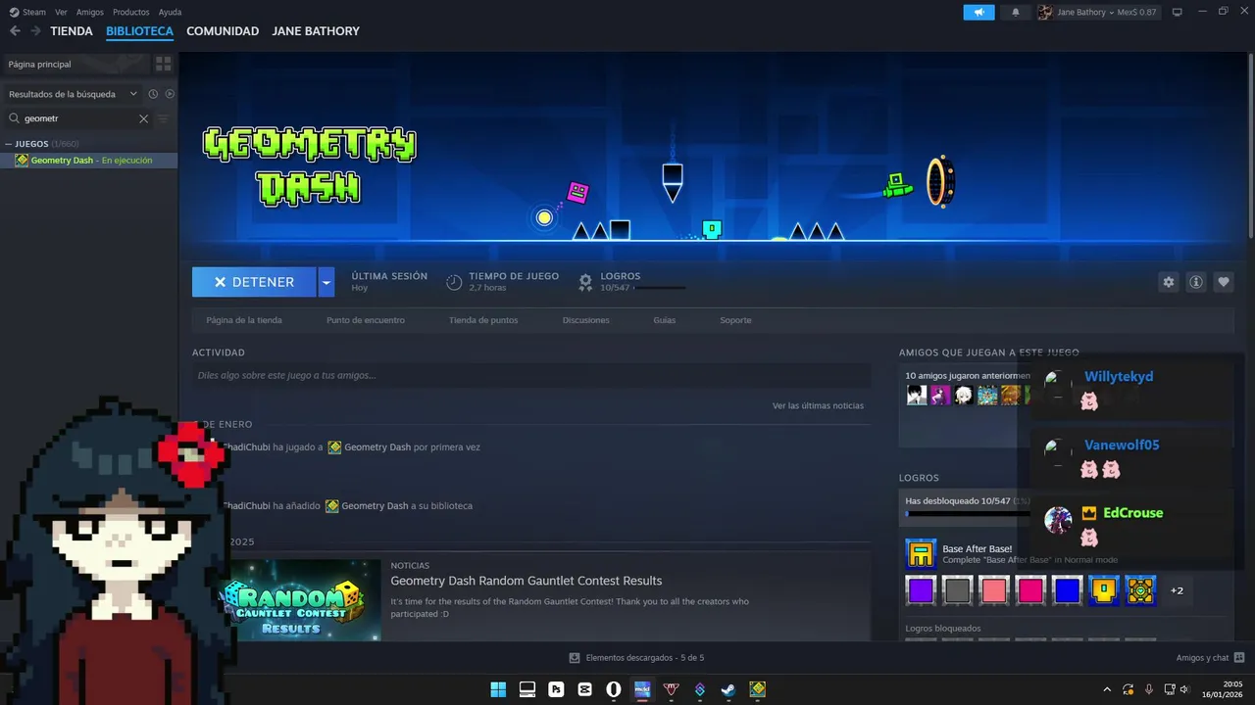The image size is (1255, 705).
Task: Stop the game with the DETENER button
Action: pos(254,282)
